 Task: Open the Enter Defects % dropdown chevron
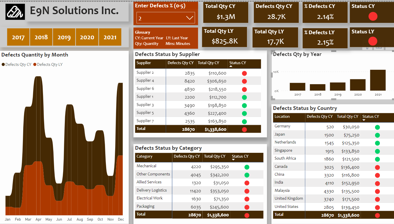click(189, 18)
